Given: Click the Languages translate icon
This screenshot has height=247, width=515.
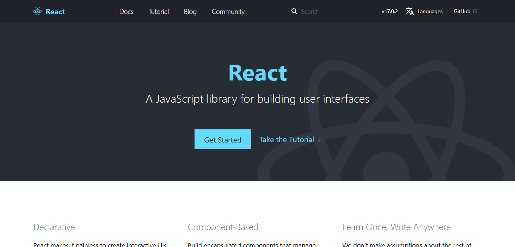Looking at the screenshot, I should pyautogui.click(x=410, y=11).
